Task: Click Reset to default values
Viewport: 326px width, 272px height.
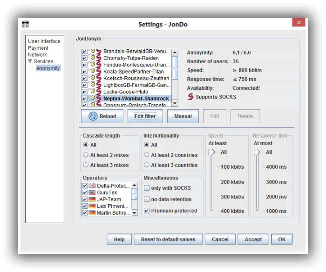Action: coord(168,239)
